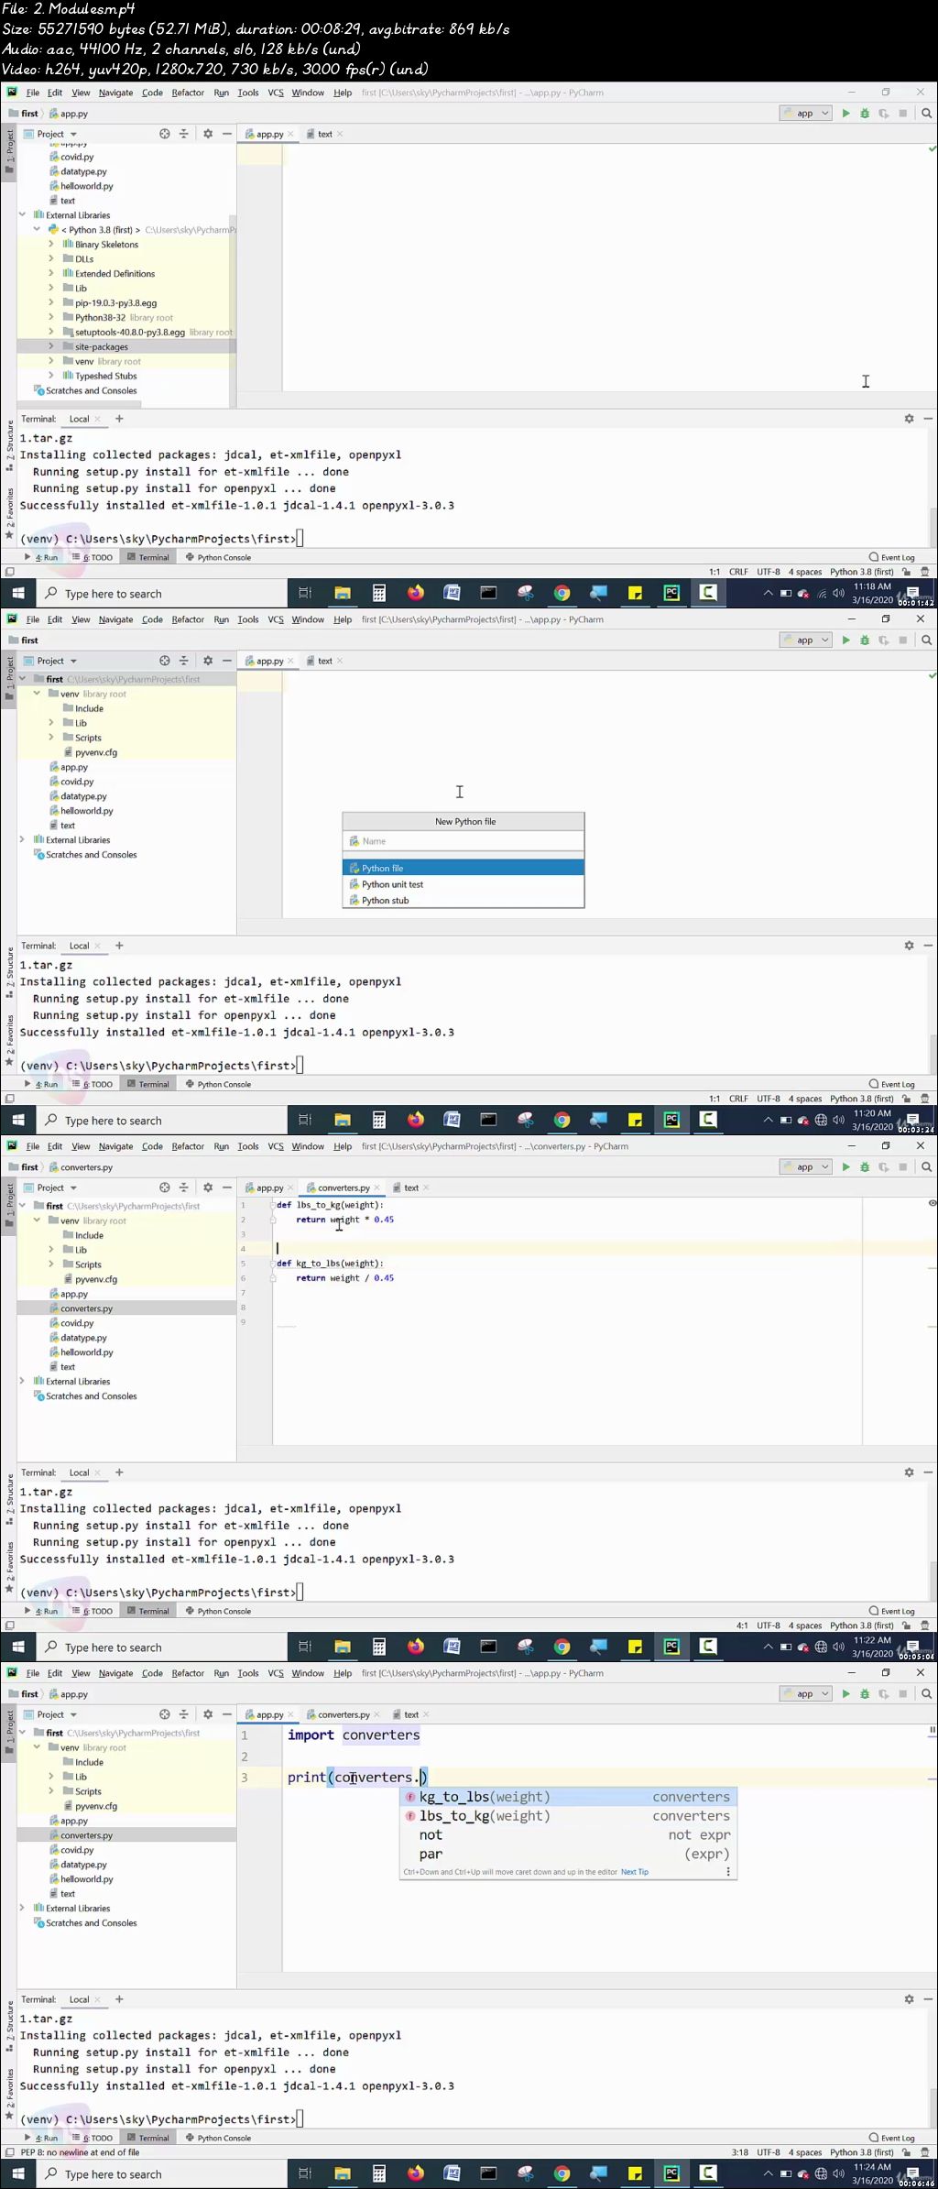Project panel gear above the site-packages tree
938x2189 pixels.
click(x=208, y=134)
